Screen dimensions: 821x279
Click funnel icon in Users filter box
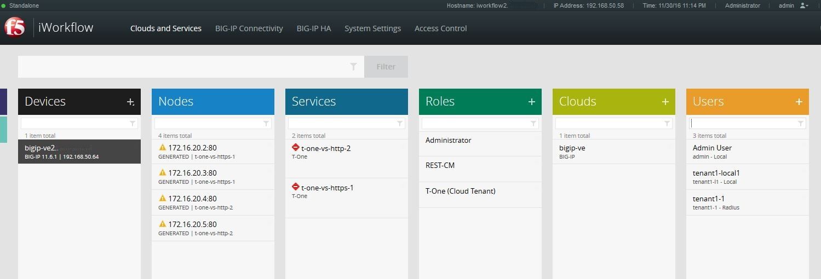(801, 124)
